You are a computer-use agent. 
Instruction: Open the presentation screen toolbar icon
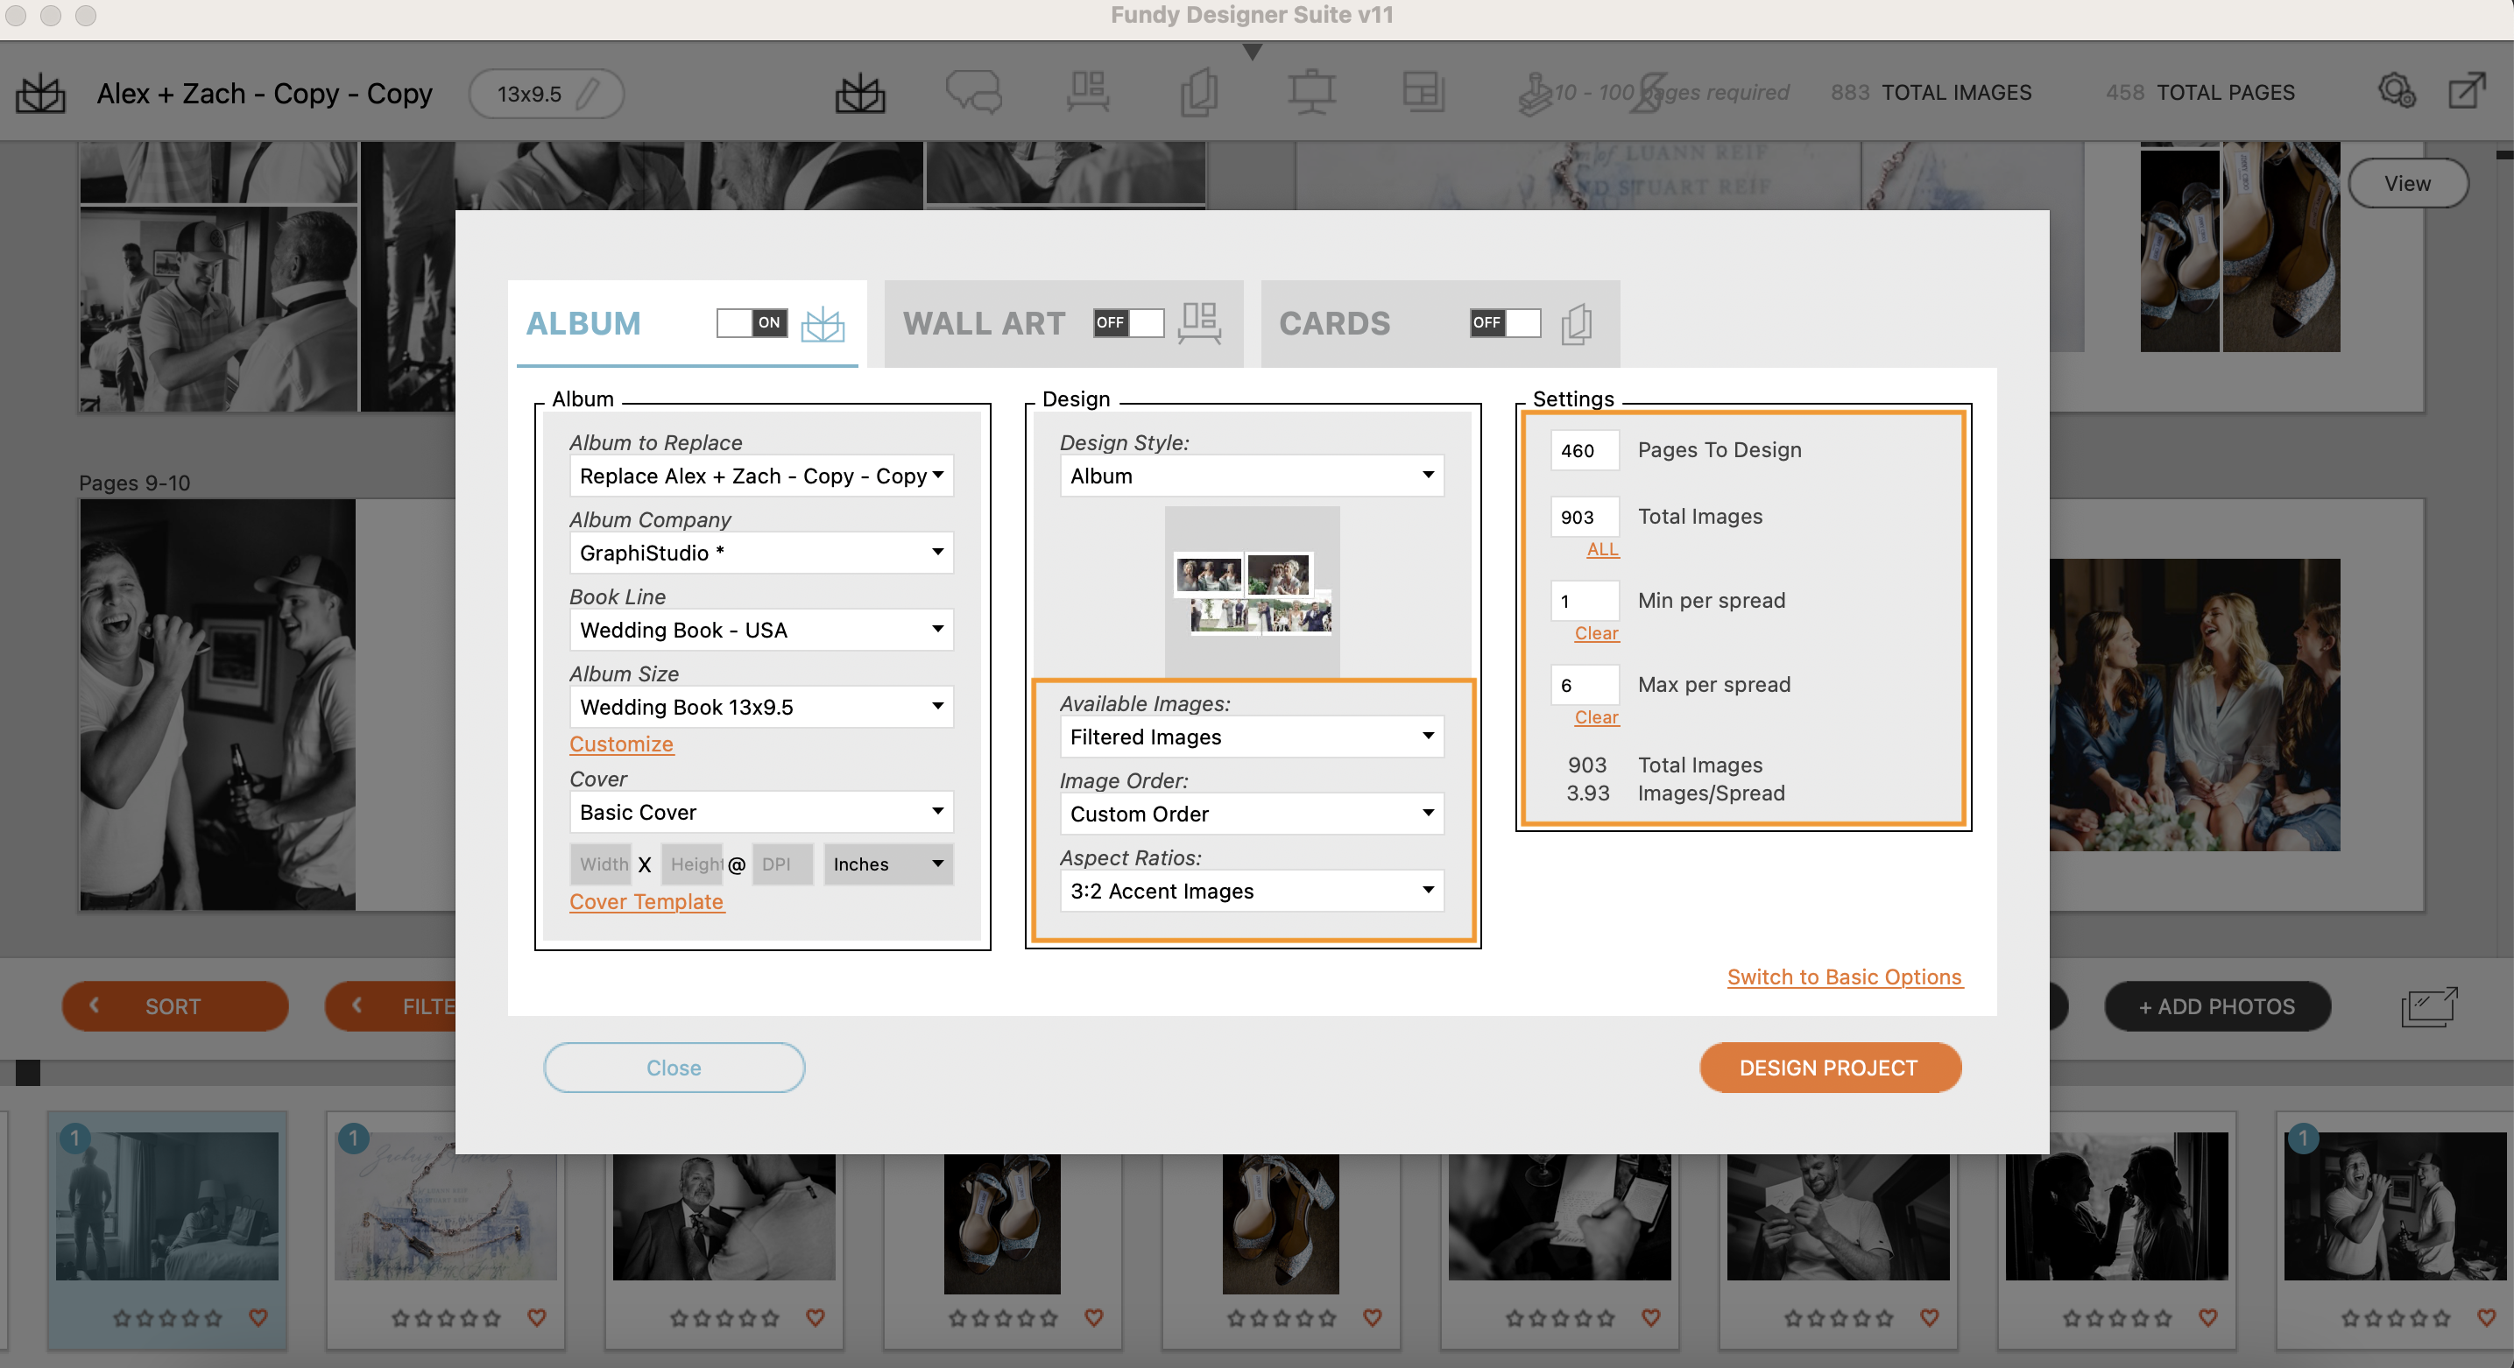(x=1310, y=93)
